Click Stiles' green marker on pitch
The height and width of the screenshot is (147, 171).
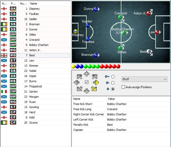pos(120,48)
